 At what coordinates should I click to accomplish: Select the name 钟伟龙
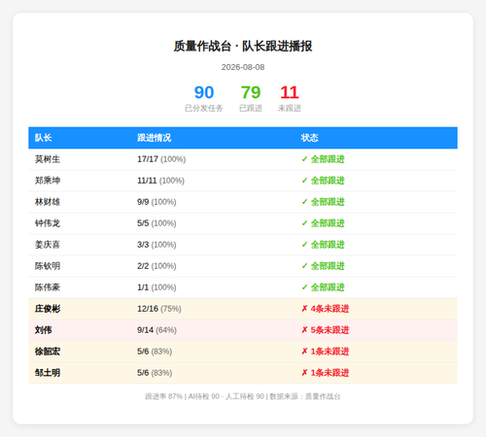(48, 223)
